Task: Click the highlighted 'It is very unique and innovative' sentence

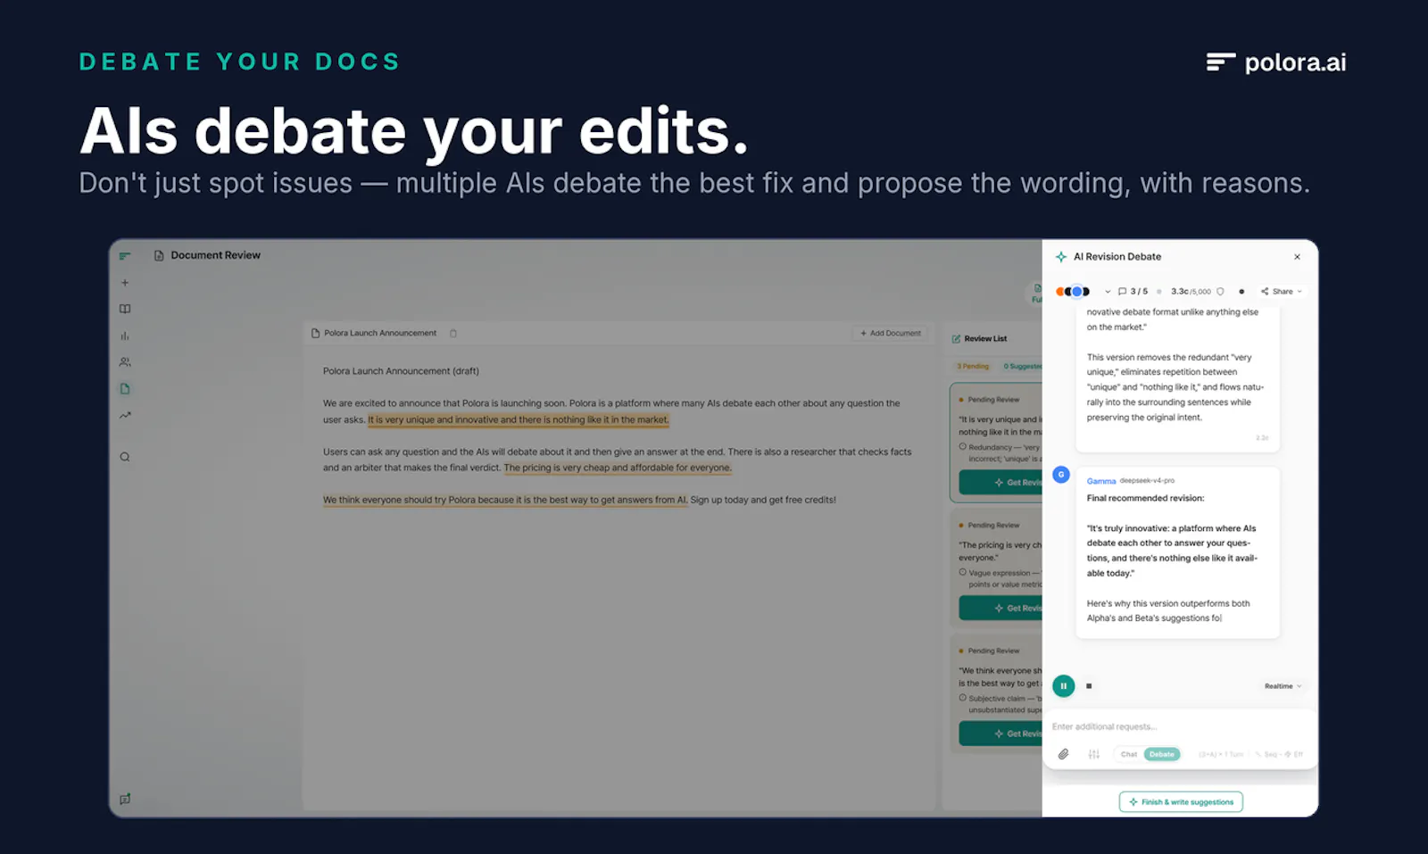Action: click(519, 420)
